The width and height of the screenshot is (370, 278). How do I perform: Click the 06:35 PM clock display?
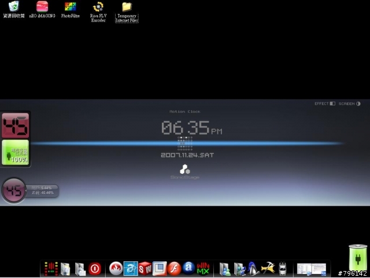pyautogui.click(x=191, y=128)
